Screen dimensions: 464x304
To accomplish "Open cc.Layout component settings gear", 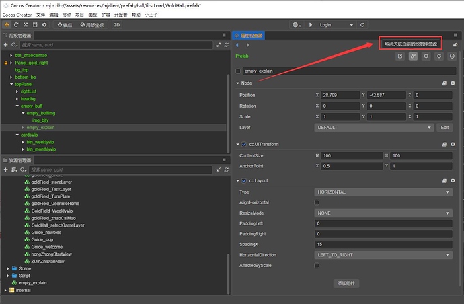I will tap(453, 180).
